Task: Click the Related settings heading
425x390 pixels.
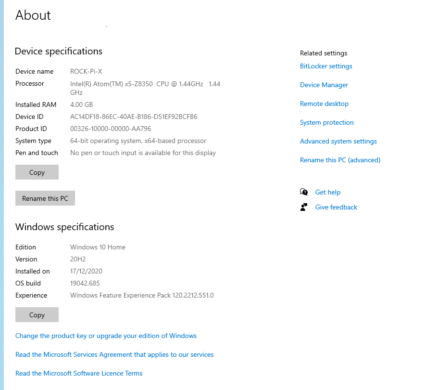Action: pyautogui.click(x=324, y=53)
